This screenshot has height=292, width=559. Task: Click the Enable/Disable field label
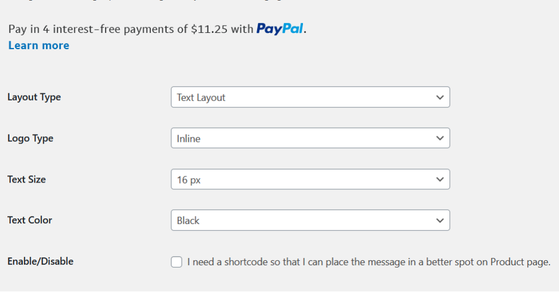point(40,261)
